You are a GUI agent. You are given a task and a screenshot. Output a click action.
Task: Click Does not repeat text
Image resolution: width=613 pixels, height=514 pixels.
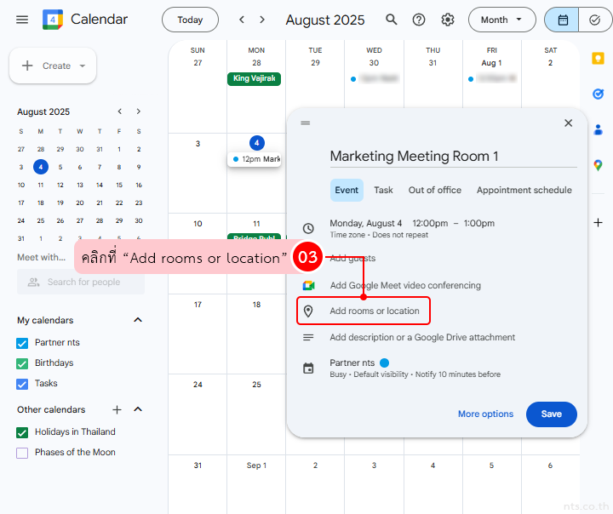point(400,235)
